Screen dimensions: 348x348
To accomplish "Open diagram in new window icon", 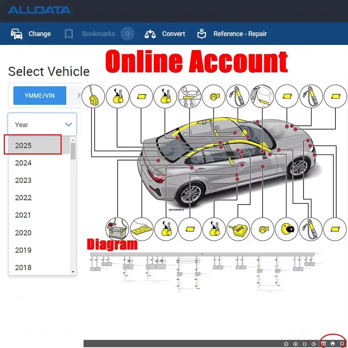I will pos(324,344).
